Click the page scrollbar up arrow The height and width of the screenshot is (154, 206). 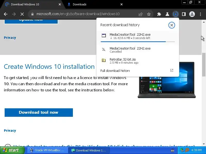click(x=204, y=22)
